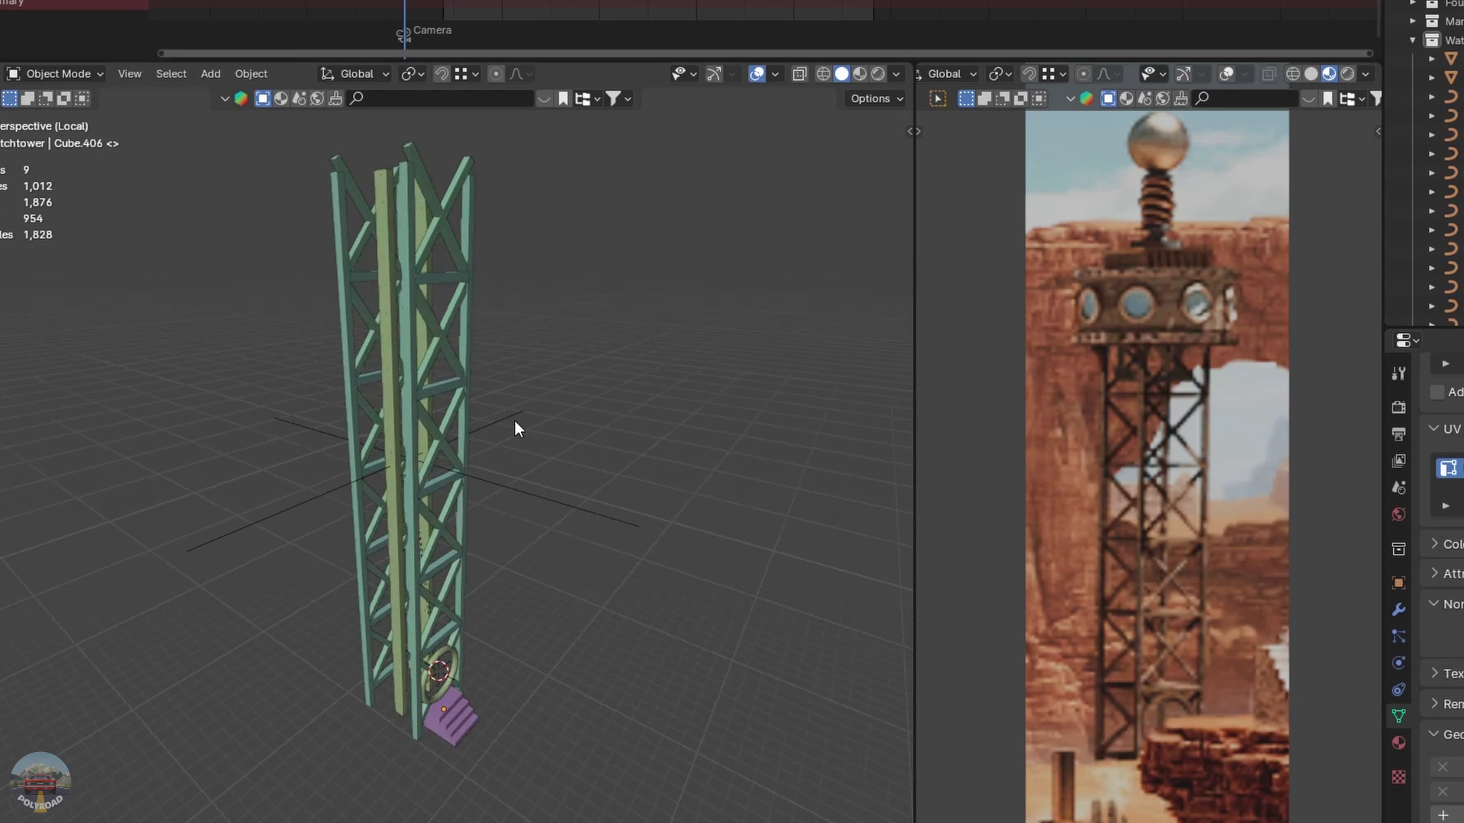Open the Material properties tab
Viewport: 1464px width, 823px height.
point(1398,743)
